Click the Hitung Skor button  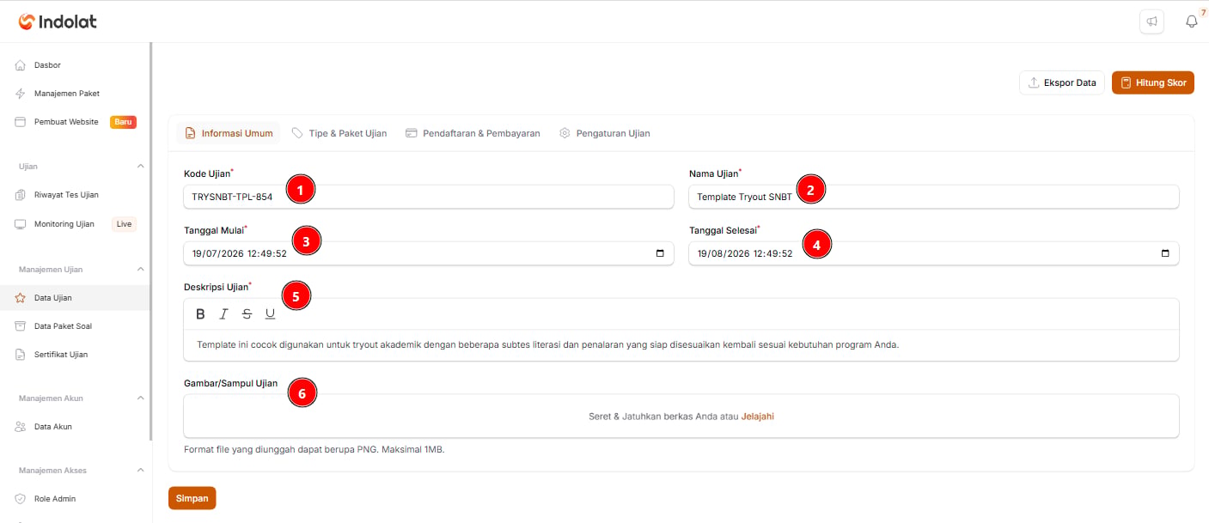pyautogui.click(x=1153, y=82)
